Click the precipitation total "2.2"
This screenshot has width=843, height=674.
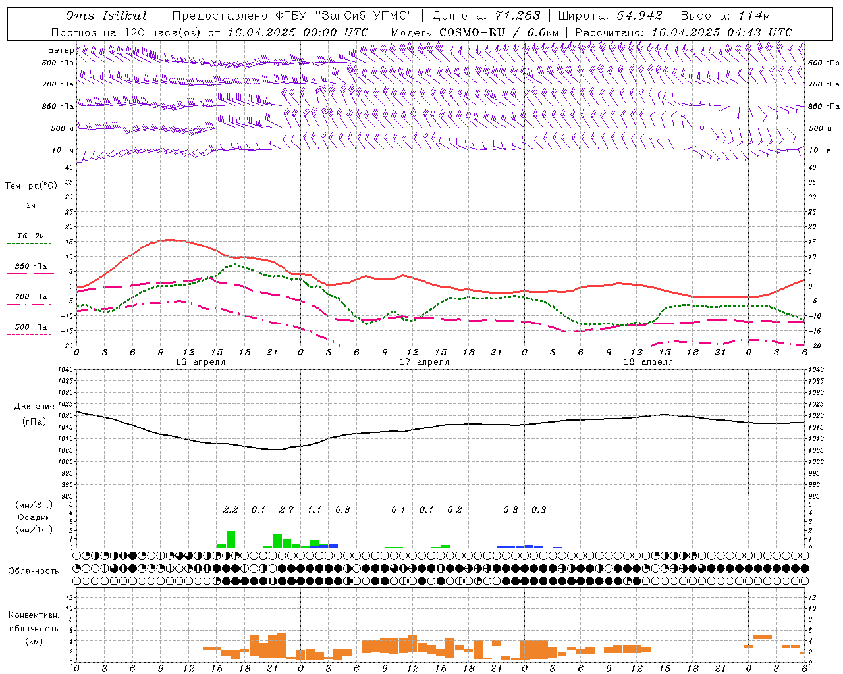pos(231,509)
